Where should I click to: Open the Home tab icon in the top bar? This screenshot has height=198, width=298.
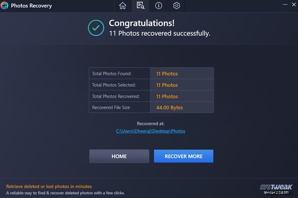(x=123, y=6)
